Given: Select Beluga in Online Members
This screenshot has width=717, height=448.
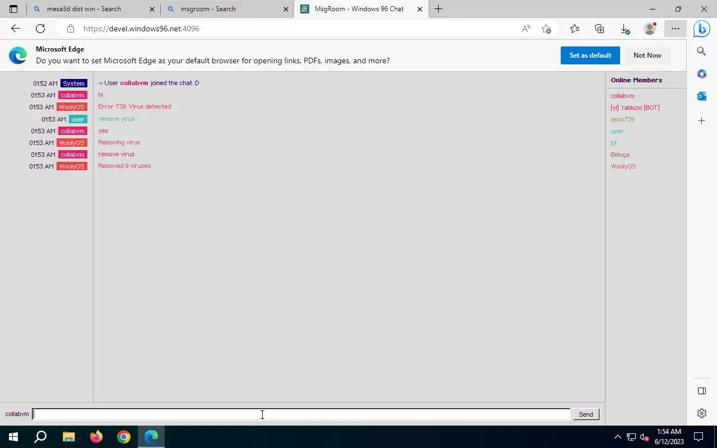Looking at the screenshot, I should coord(620,155).
